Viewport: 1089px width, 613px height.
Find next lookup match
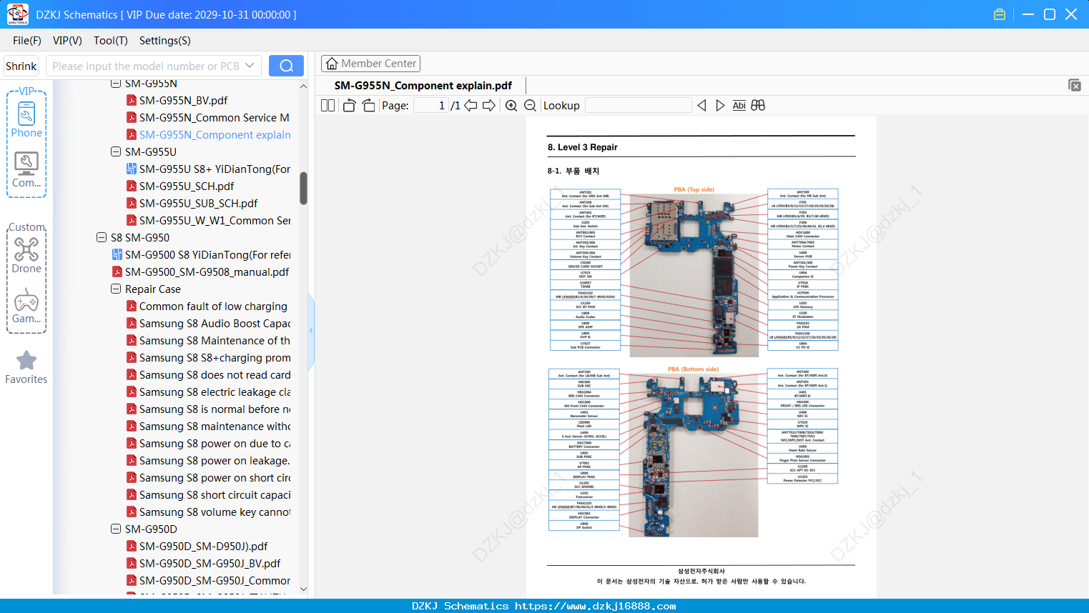tap(720, 106)
